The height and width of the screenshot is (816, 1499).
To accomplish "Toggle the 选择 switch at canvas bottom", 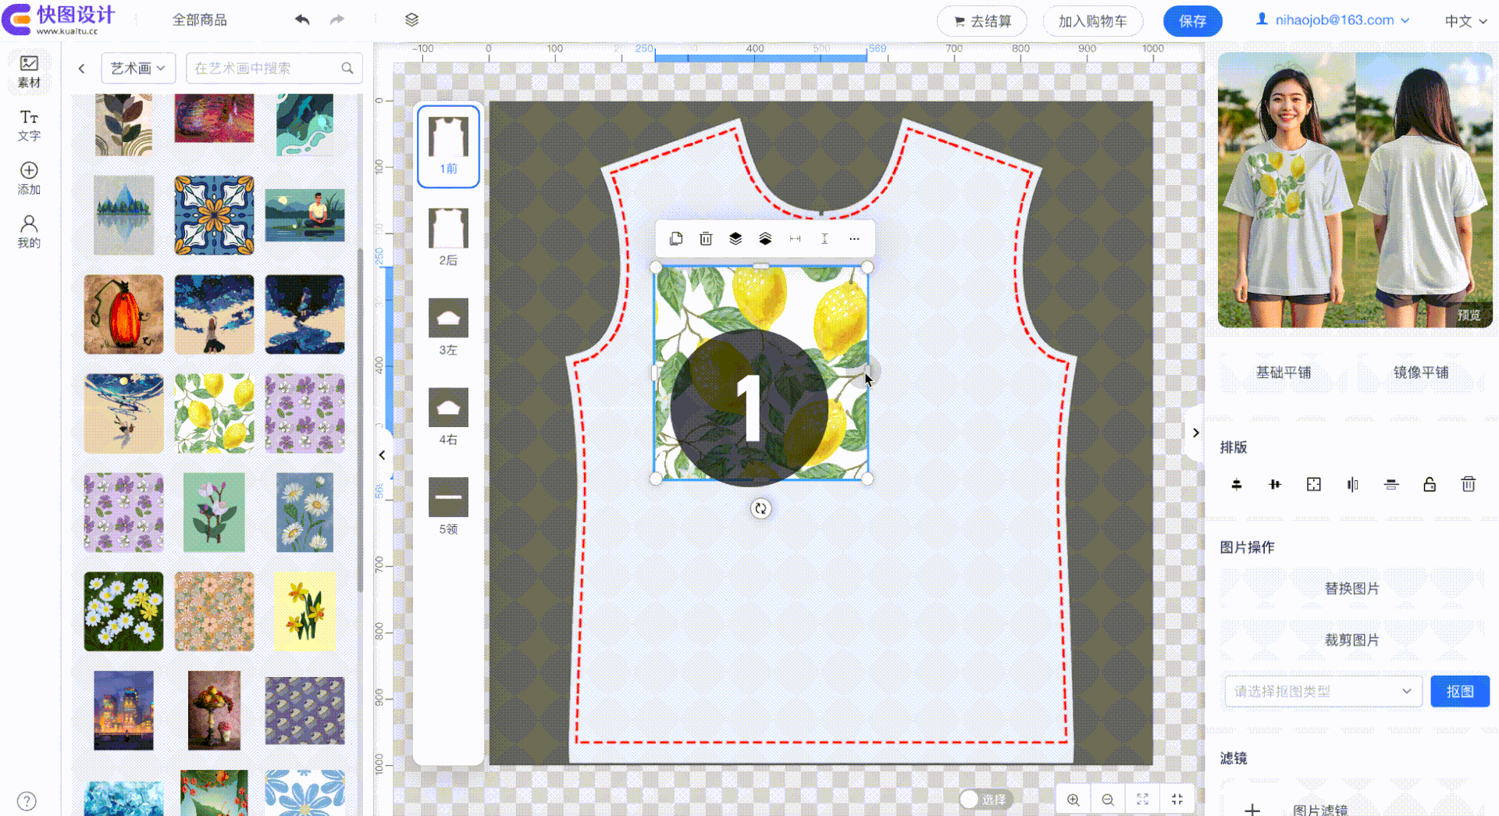I will pyautogui.click(x=985, y=800).
